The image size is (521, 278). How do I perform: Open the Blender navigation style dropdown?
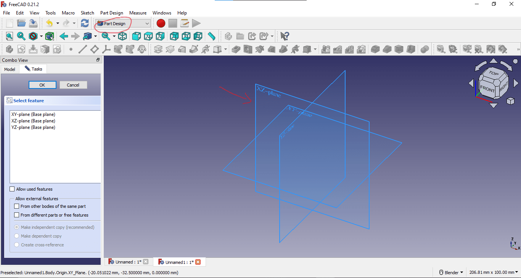coord(452,272)
